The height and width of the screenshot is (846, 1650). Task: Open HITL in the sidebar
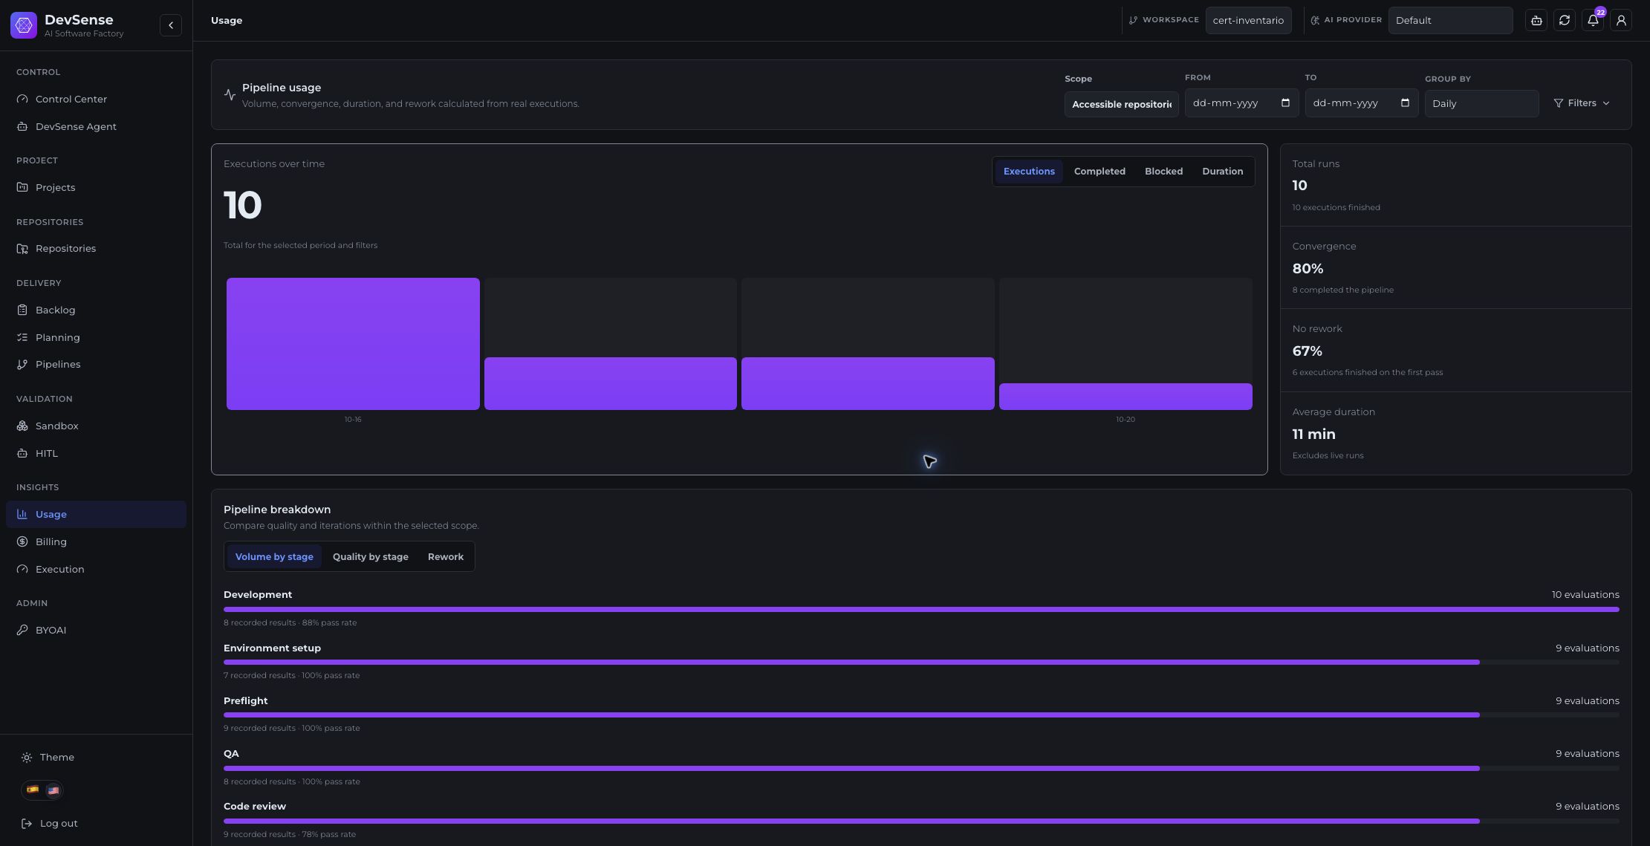(x=96, y=453)
